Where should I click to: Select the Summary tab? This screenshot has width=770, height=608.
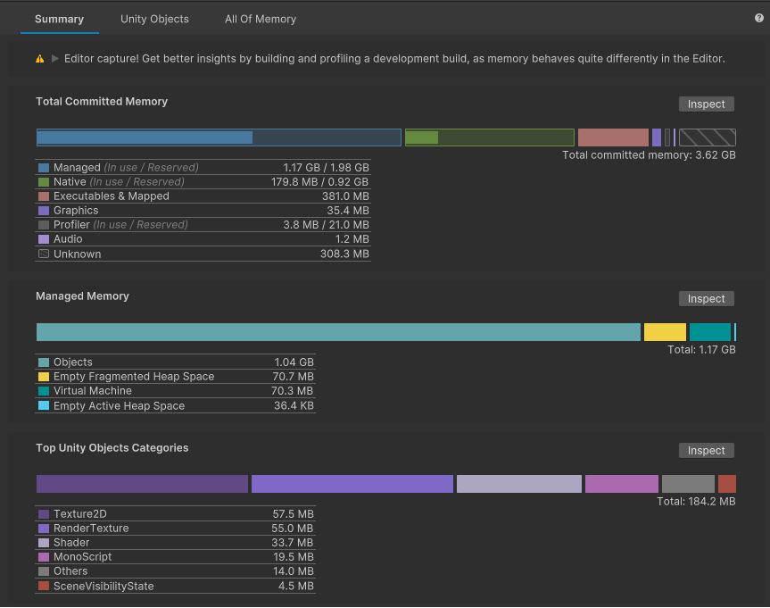click(x=60, y=19)
